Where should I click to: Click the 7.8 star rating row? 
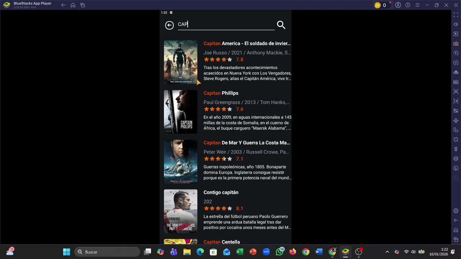tap(224, 60)
